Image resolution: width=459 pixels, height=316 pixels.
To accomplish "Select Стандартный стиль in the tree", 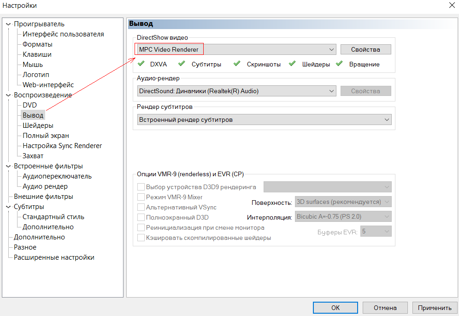I will point(53,217).
